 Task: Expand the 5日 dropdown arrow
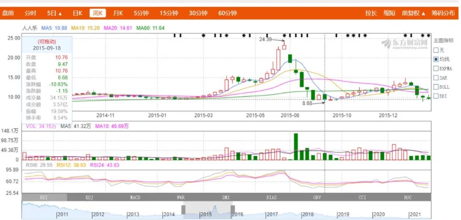pyautogui.click(x=60, y=14)
